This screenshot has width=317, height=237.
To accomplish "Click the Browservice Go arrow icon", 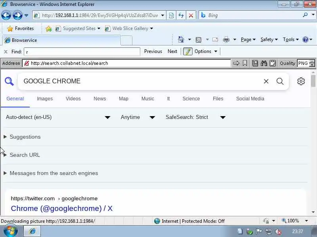I will [236, 63].
